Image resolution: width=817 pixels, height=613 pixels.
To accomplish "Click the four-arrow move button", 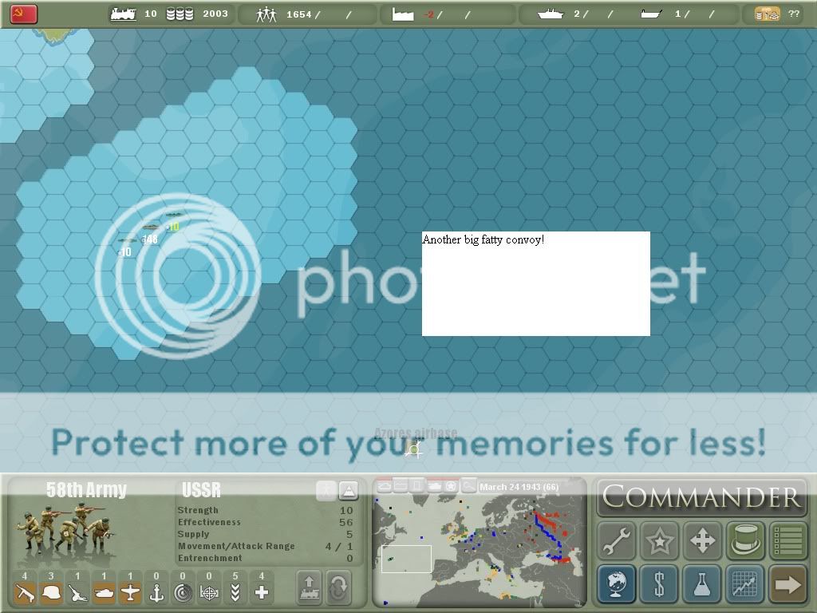I will point(702,541).
